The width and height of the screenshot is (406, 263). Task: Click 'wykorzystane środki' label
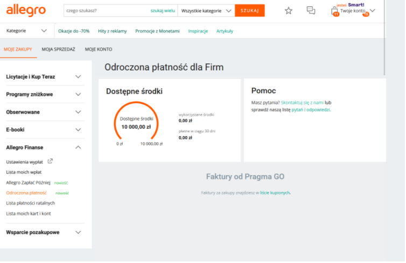pos(196,115)
